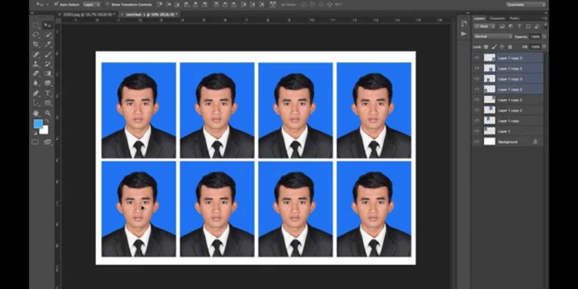578x289 pixels.
Task: Select the Rectangle shape tool
Action: [48, 103]
